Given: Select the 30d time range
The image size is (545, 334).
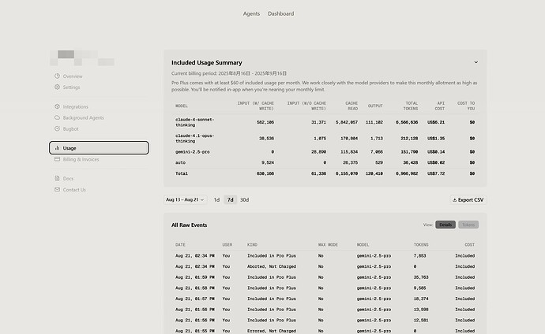Looking at the screenshot, I should [x=244, y=199].
